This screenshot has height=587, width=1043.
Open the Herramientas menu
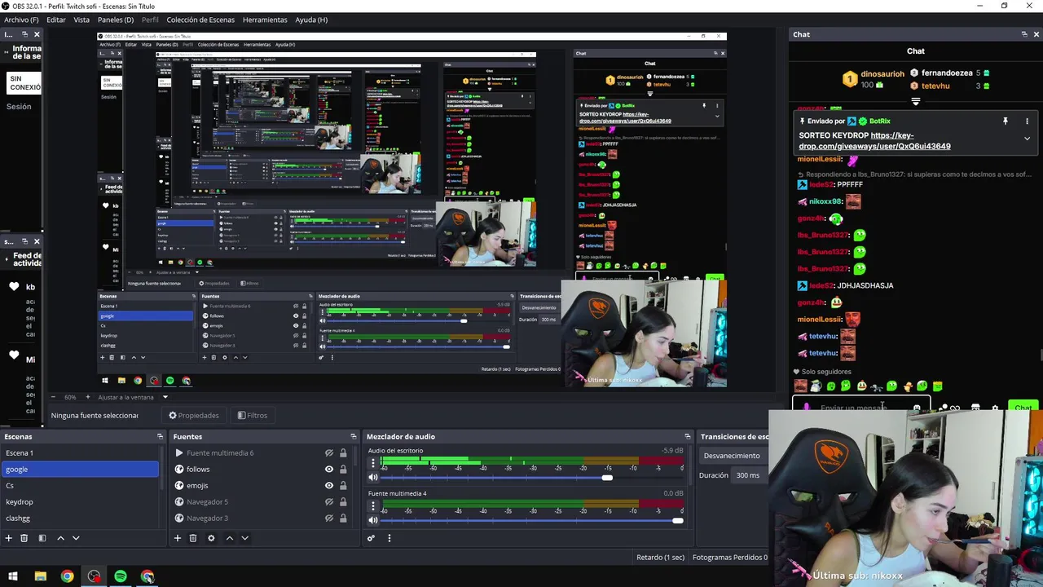[x=265, y=20]
